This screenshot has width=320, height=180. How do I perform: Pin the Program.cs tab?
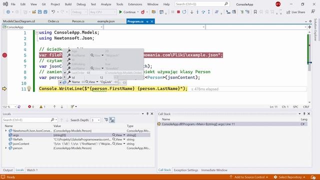tap(147, 21)
